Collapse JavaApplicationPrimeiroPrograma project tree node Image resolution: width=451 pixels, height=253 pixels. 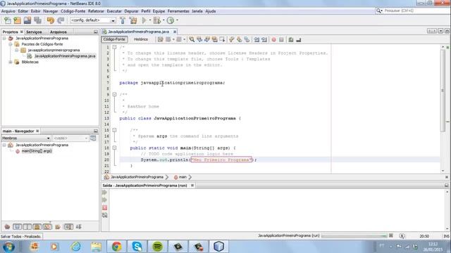pos(4,38)
